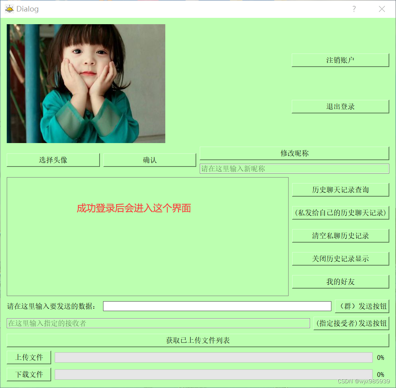396x388 pixels.
Task: Click the download progress bar
Action: [214, 375]
